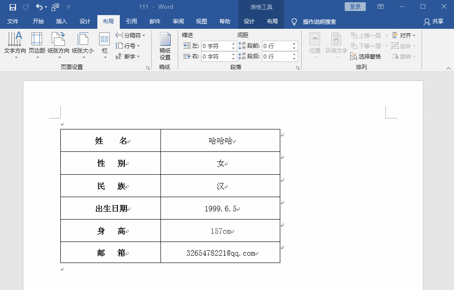Open the 文件 file menu
The height and width of the screenshot is (290, 454).
coord(13,21)
